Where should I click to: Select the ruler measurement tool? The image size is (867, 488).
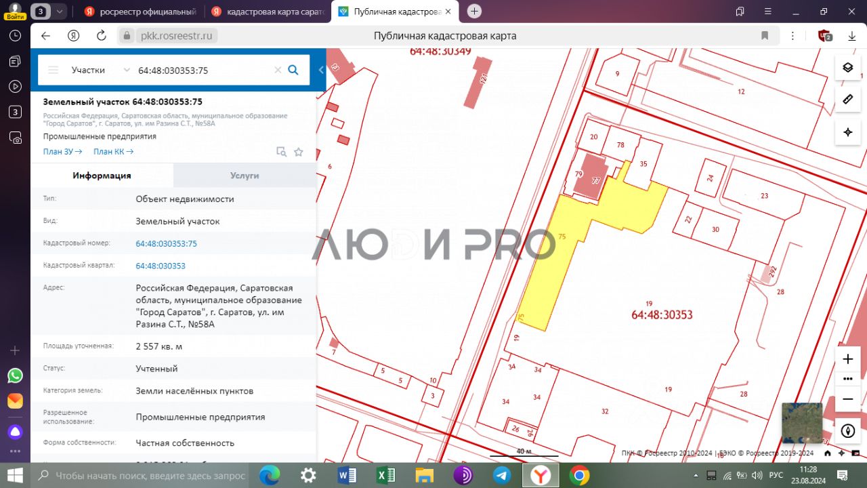click(x=847, y=100)
